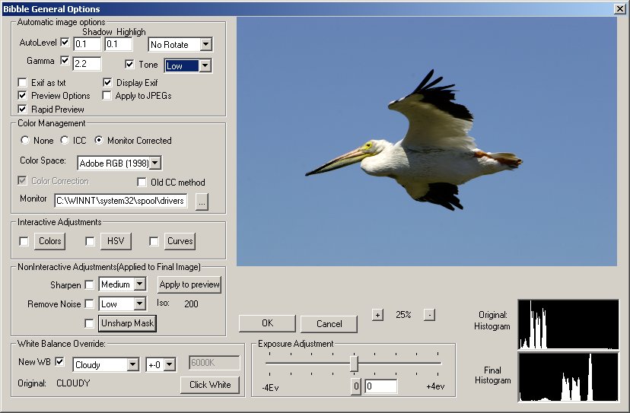Click the original WB value CLOUDY
Image resolution: width=630 pixels, height=413 pixels.
[73, 383]
